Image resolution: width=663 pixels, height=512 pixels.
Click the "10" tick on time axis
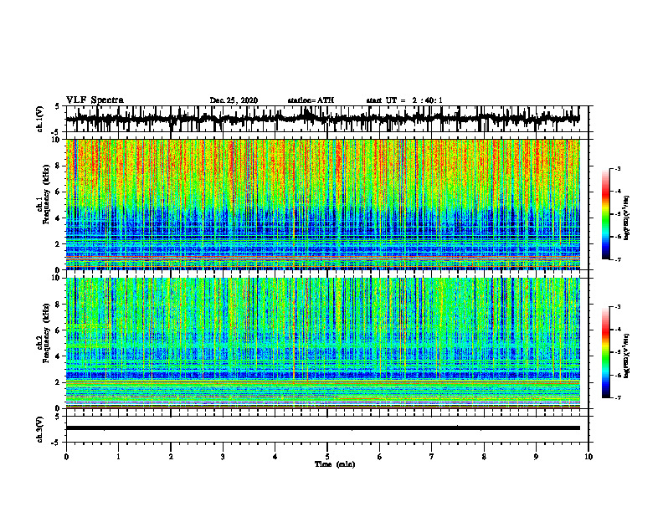(588, 457)
